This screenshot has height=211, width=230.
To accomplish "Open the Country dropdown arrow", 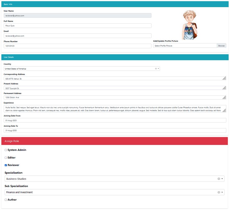I will pyautogui.click(x=158, y=69).
